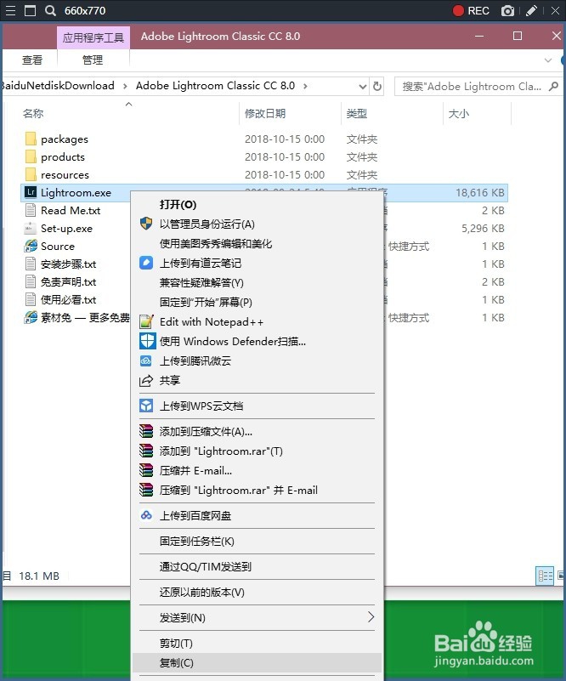Expand the 发送到(N) submenu arrow
Screen dimensions: 566x681
[371, 616]
